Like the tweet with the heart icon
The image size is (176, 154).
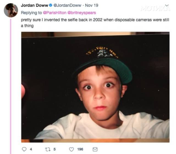pos(71,149)
